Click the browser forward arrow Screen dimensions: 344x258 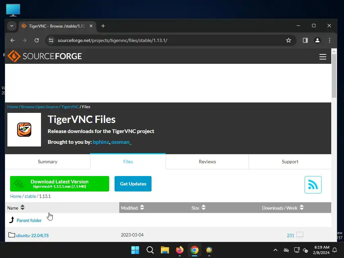pyautogui.click(x=25, y=40)
